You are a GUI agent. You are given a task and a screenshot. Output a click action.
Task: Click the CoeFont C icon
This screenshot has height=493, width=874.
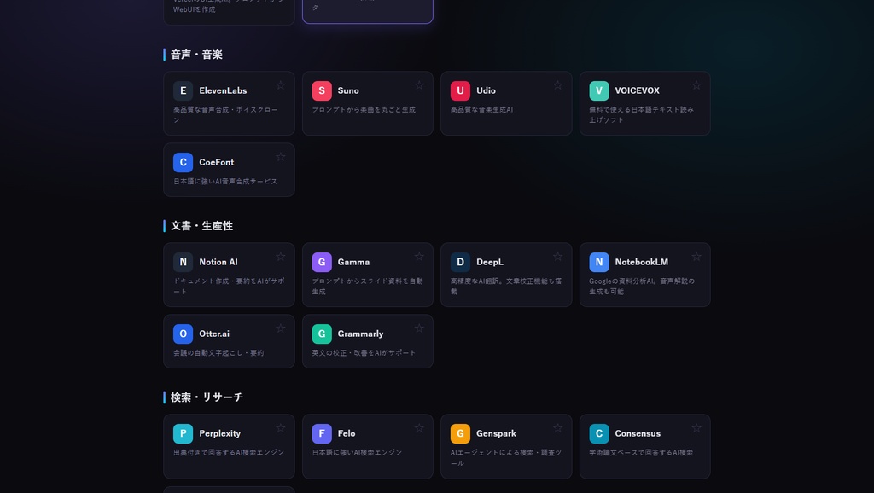tap(183, 163)
